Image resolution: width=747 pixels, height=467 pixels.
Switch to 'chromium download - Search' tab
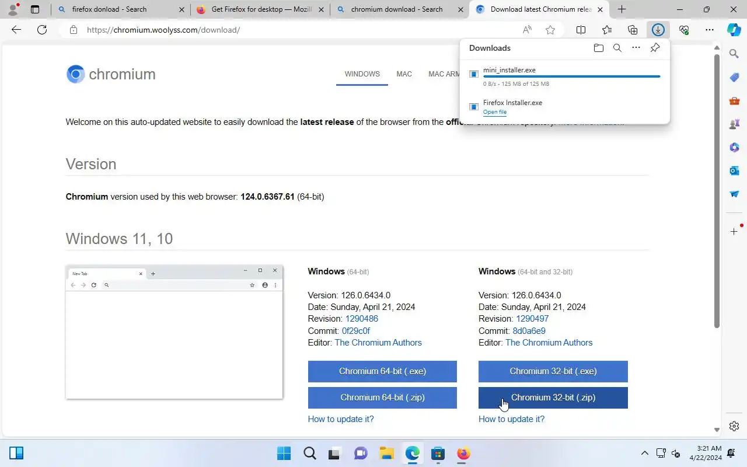coord(400,9)
